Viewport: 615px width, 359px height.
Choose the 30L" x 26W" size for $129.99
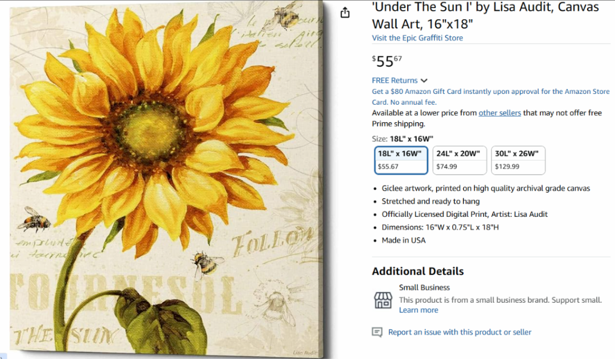[x=518, y=160]
